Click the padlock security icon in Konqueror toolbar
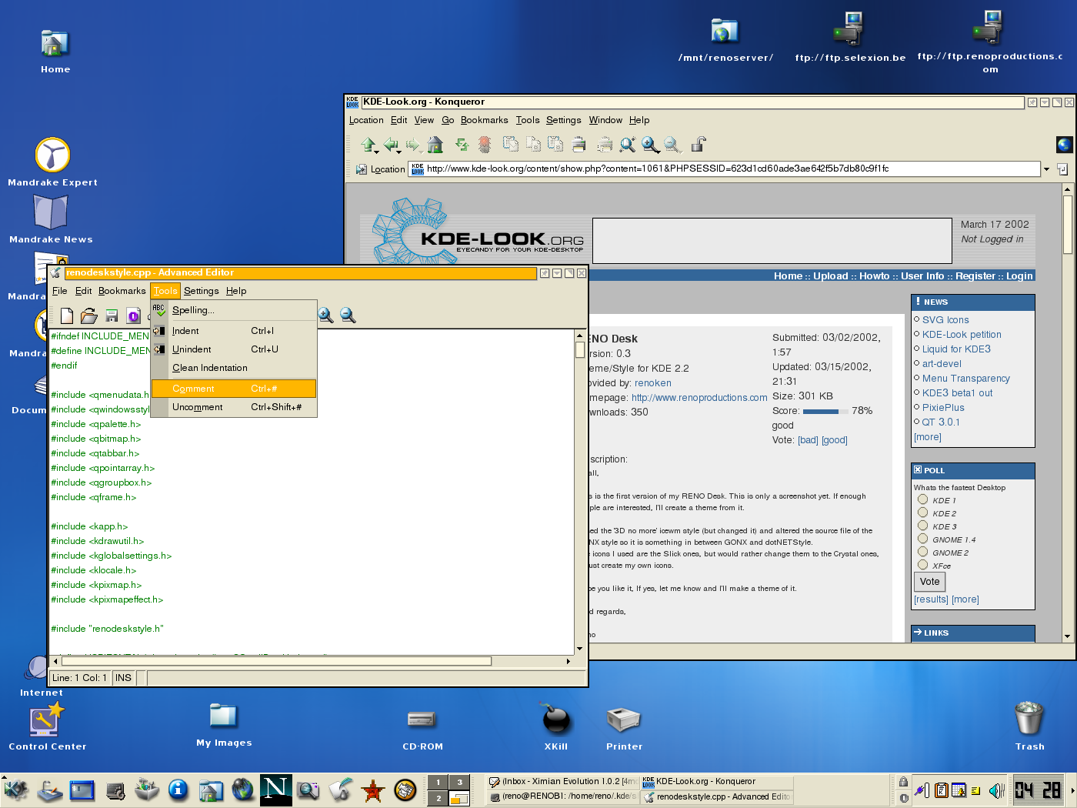The image size is (1077, 808). pos(699,144)
